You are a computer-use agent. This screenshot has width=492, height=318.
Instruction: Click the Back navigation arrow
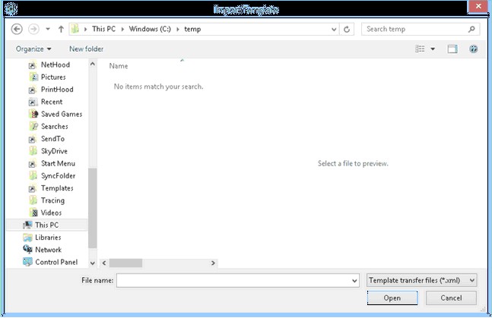[x=17, y=30]
